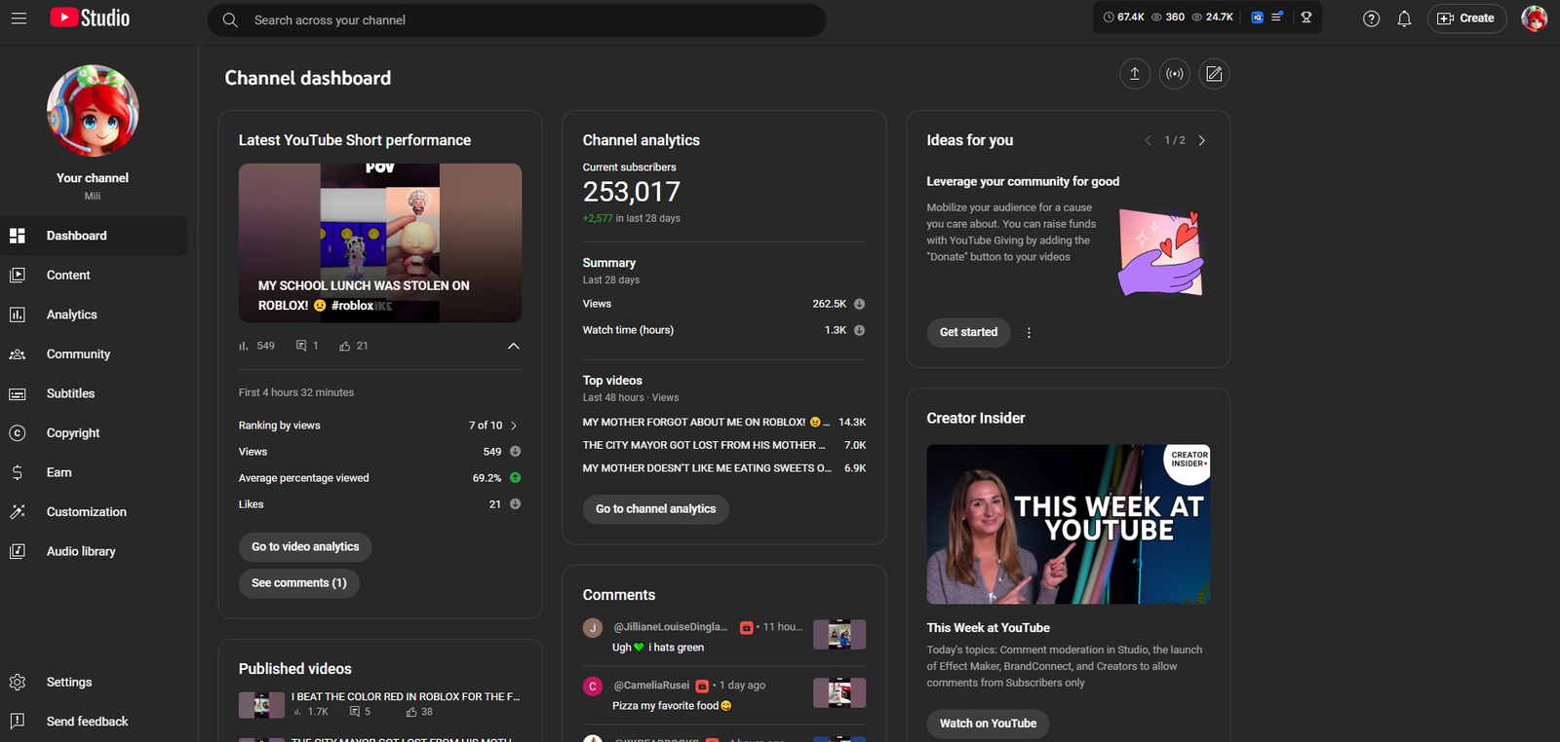The width and height of the screenshot is (1560, 742).
Task: Open the account avatar menu
Action: (x=1534, y=19)
